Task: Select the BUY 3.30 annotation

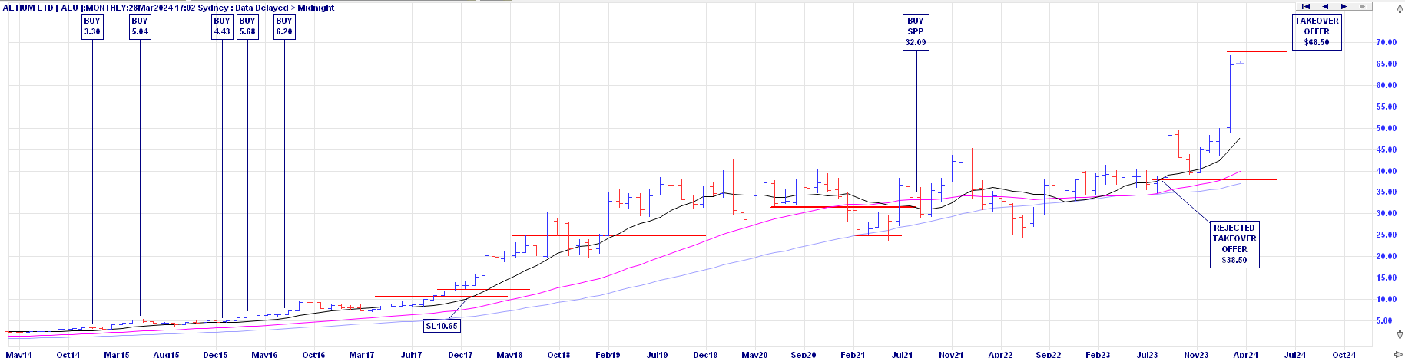Action: click(x=92, y=26)
